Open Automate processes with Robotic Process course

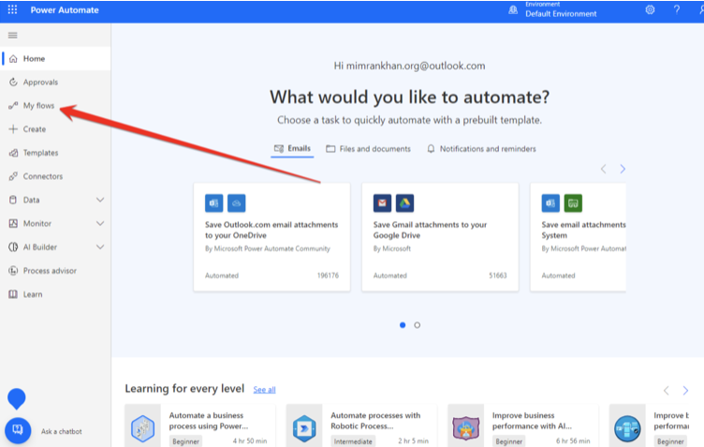click(x=361, y=425)
